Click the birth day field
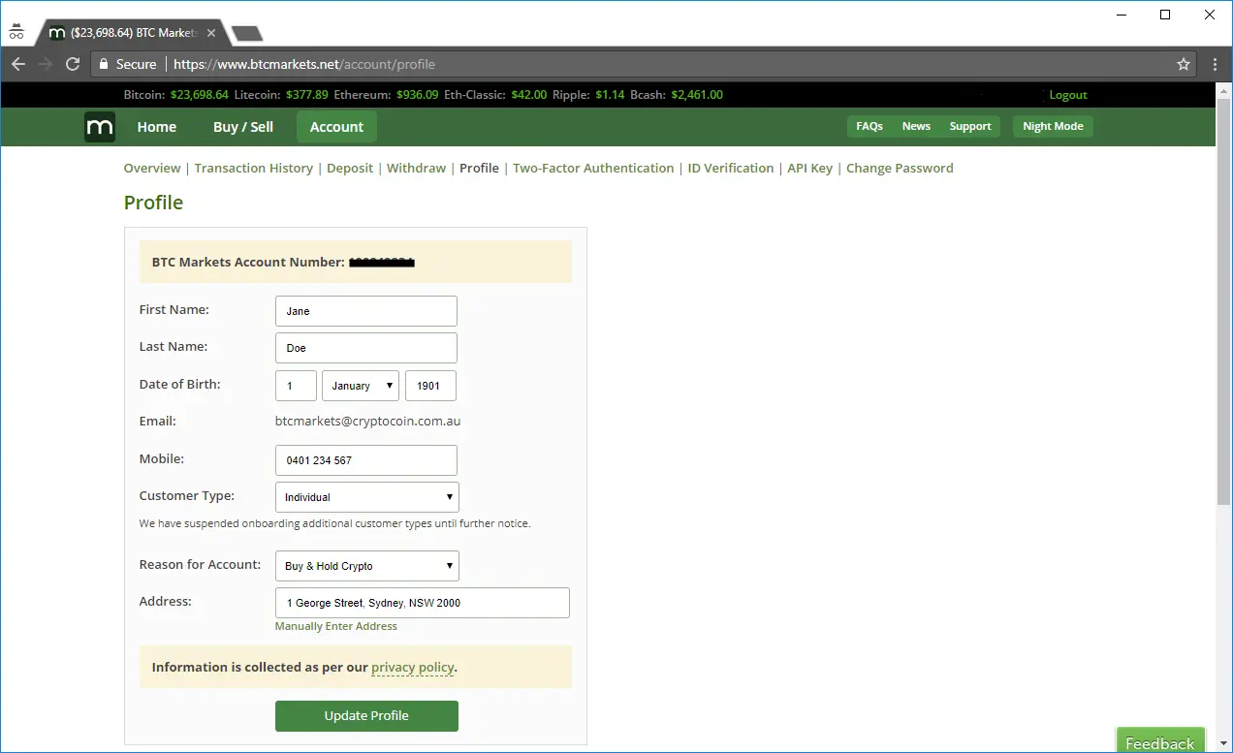 (x=296, y=386)
